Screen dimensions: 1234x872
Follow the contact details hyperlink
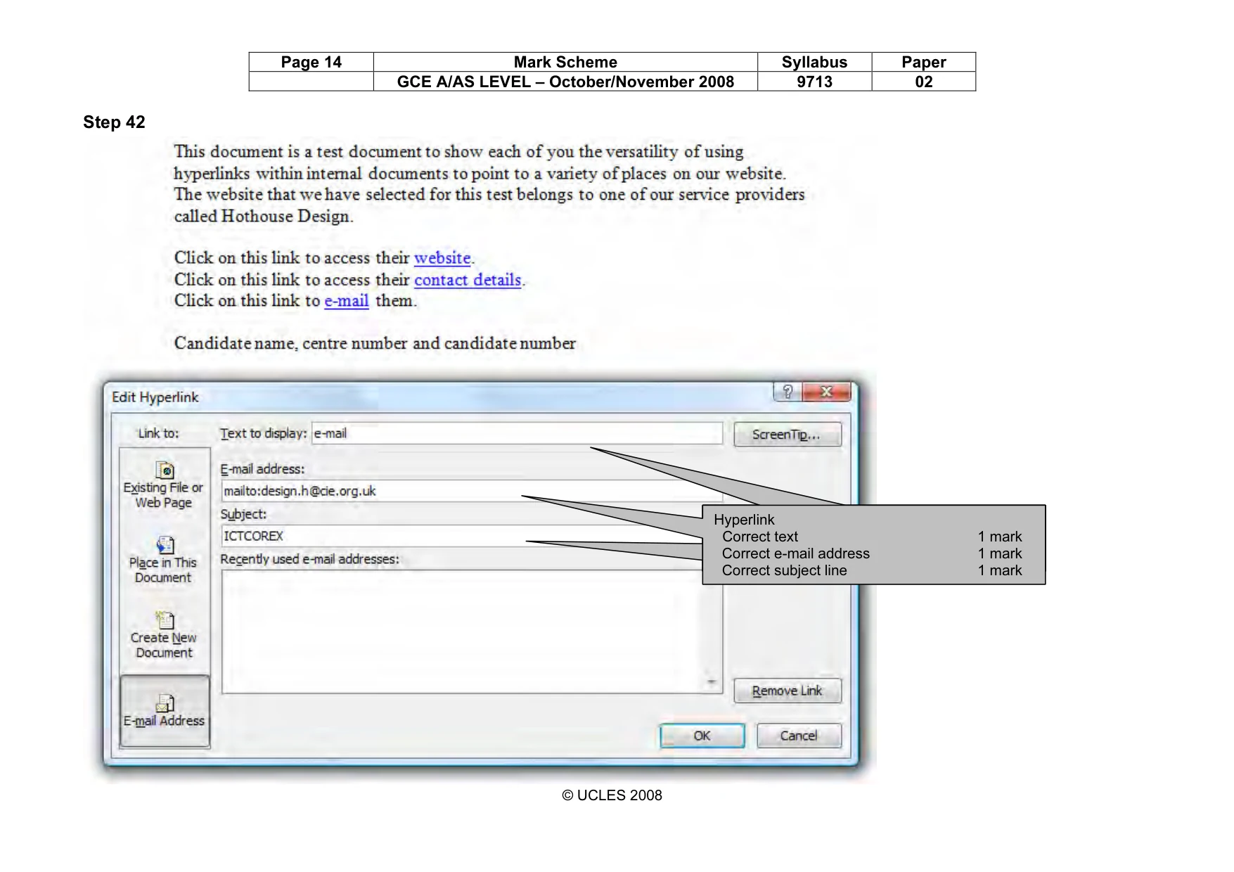(468, 280)
